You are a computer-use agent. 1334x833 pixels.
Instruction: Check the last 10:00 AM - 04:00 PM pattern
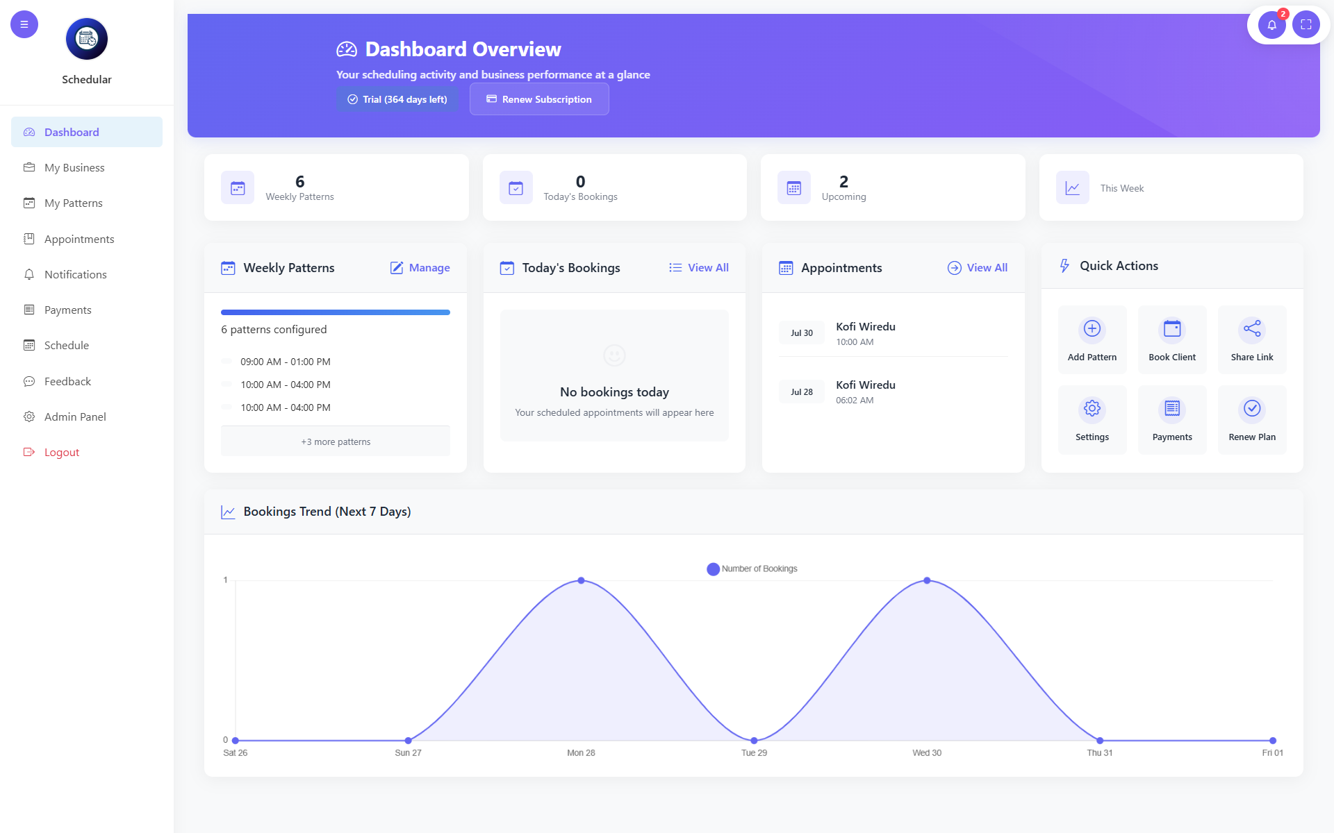tap(227, 407)
